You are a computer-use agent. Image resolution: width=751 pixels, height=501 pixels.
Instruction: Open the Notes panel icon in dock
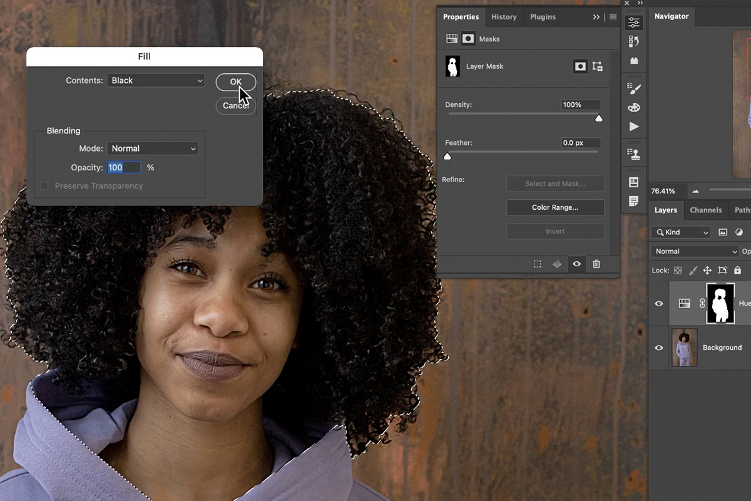tap(634, 201)
